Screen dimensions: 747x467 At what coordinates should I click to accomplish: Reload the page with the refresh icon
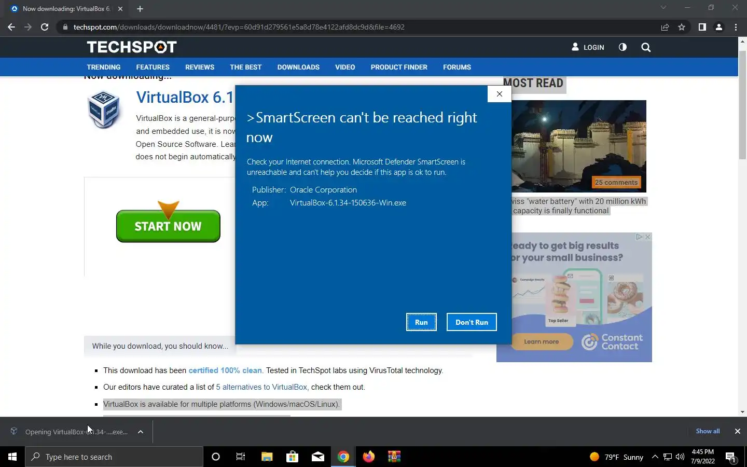45,27
